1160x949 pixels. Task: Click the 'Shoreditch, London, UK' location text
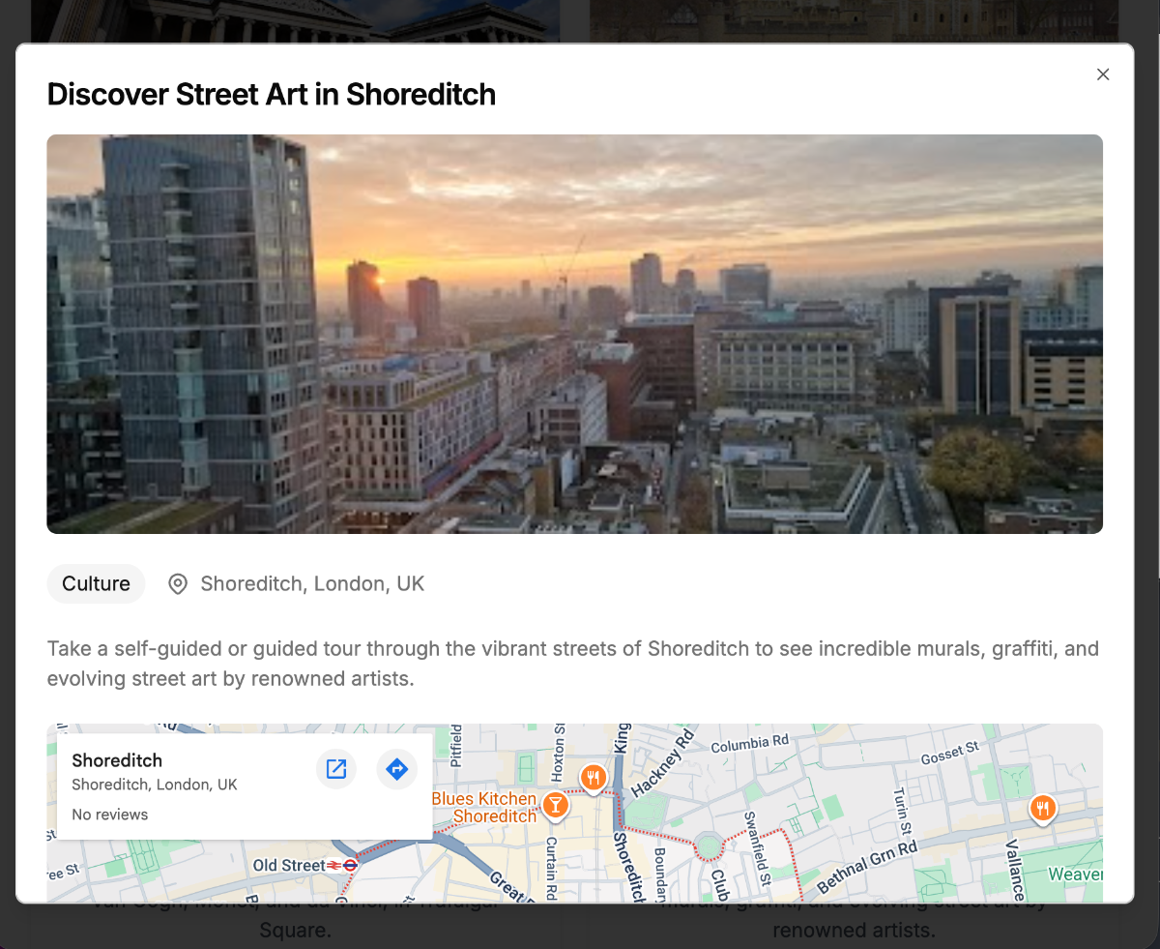coord(312,584)
